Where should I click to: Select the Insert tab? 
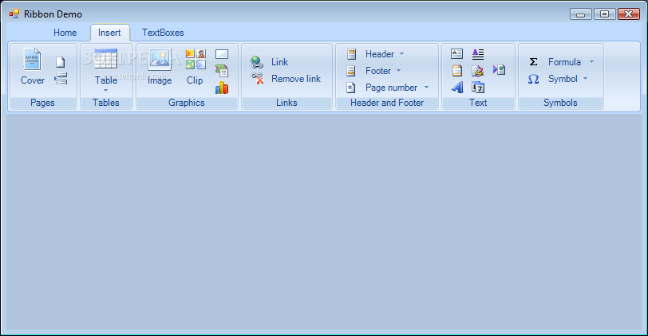tap(109, 33)
